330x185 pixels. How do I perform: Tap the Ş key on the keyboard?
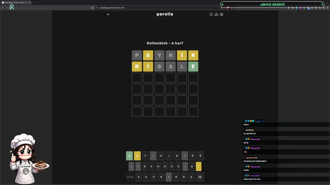click(x=192, y=166)
